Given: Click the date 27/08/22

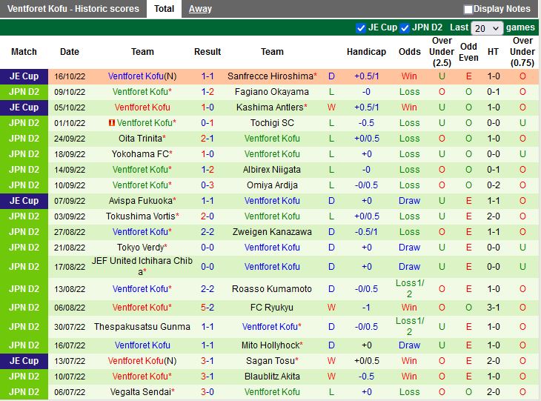Looking at the screenshot, I should tap(70, 232).
